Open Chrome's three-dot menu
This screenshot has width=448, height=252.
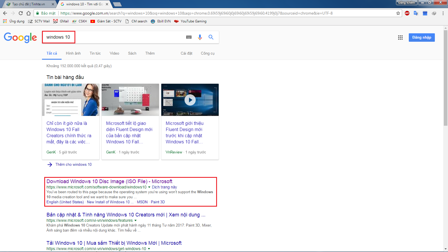pyautogui.click(x=443, y=13)
